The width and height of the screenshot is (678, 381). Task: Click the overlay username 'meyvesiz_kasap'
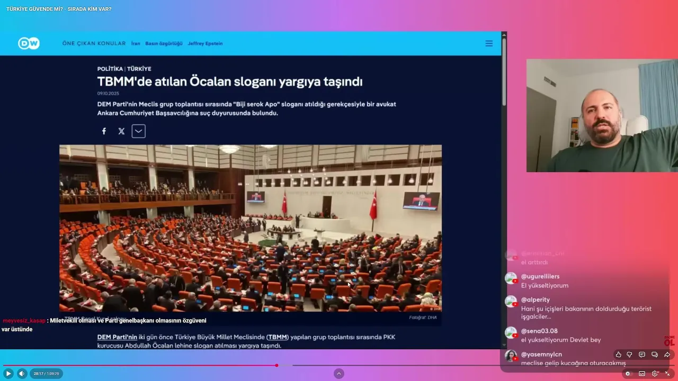pos(24,321)
